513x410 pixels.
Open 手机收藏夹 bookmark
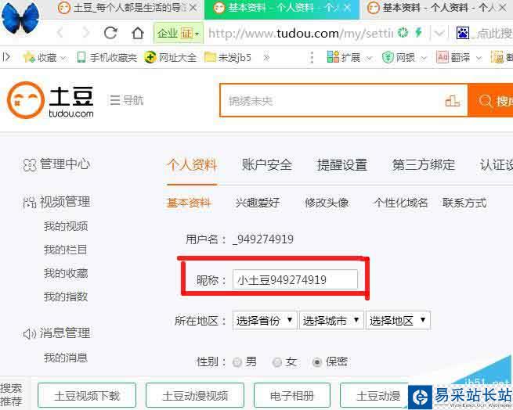(107, 58)
